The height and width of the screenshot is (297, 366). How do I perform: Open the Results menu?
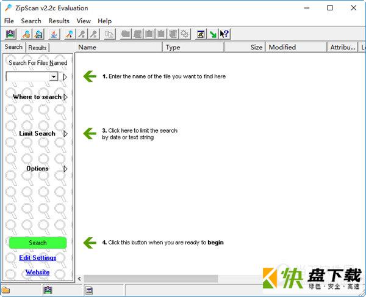59,21
